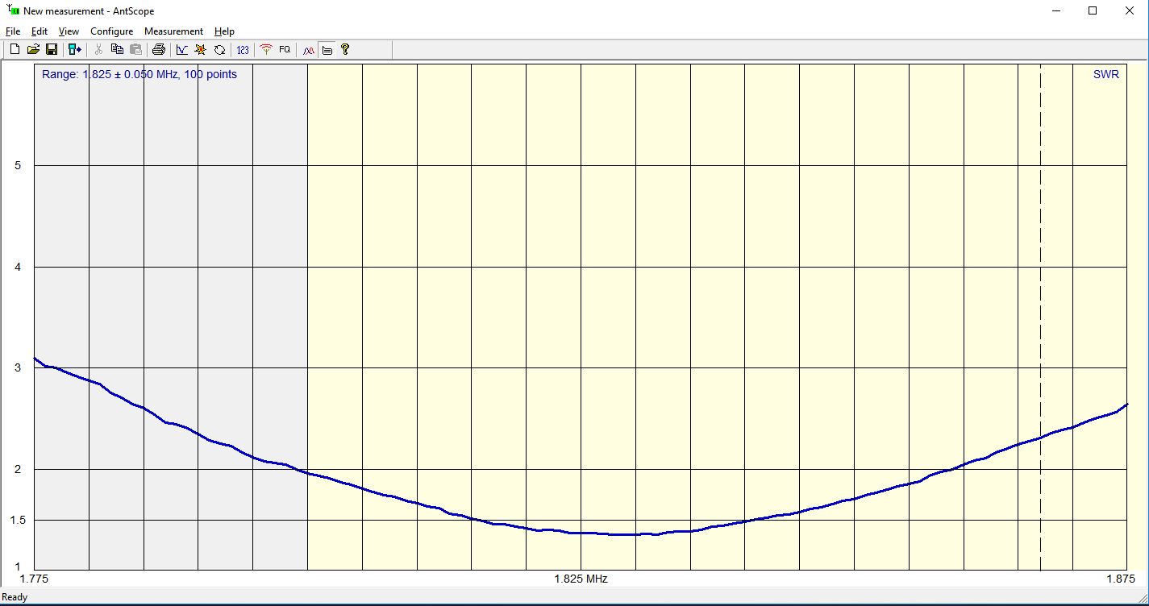Open the Help menu
The height and width of the screenshot is (606, 1149).
click(224, 31)
